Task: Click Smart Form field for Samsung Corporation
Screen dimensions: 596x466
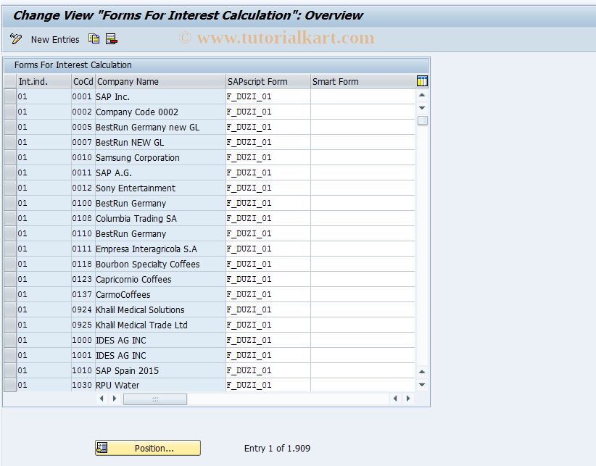Action: 363,157
